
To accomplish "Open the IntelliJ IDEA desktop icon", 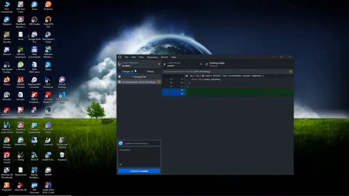I will tap(48, 188).
